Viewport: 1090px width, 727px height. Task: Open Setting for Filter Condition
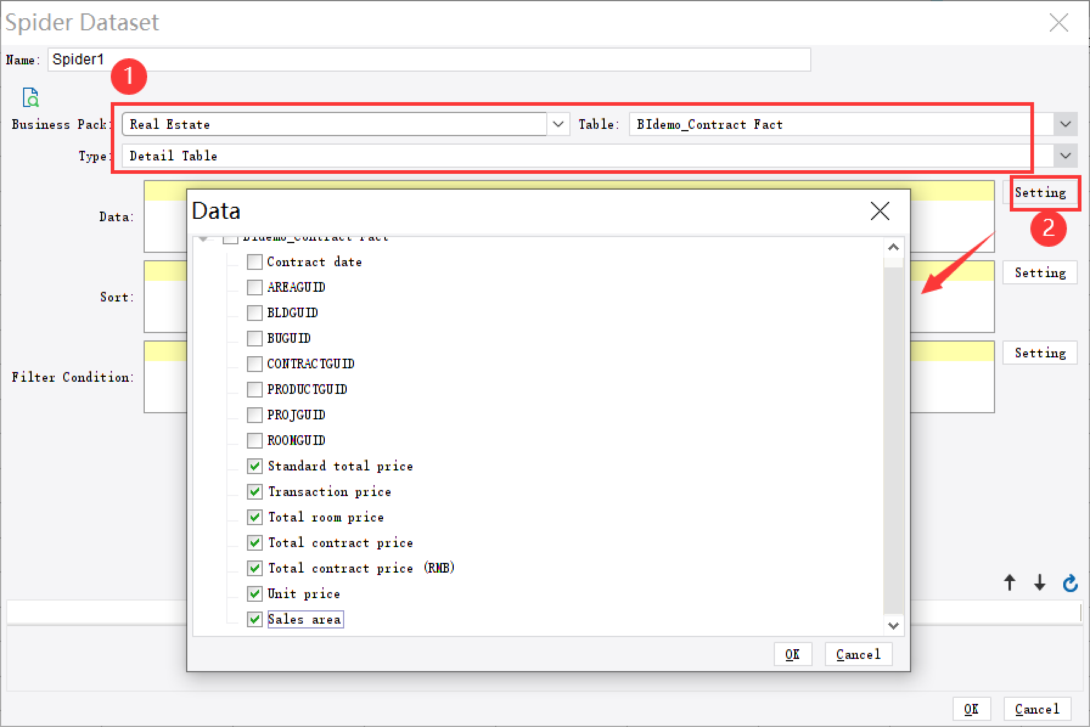coord(1040,353)
